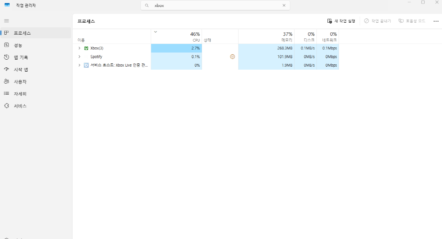Sort by the 디스크 0% column header

[306, 37]
